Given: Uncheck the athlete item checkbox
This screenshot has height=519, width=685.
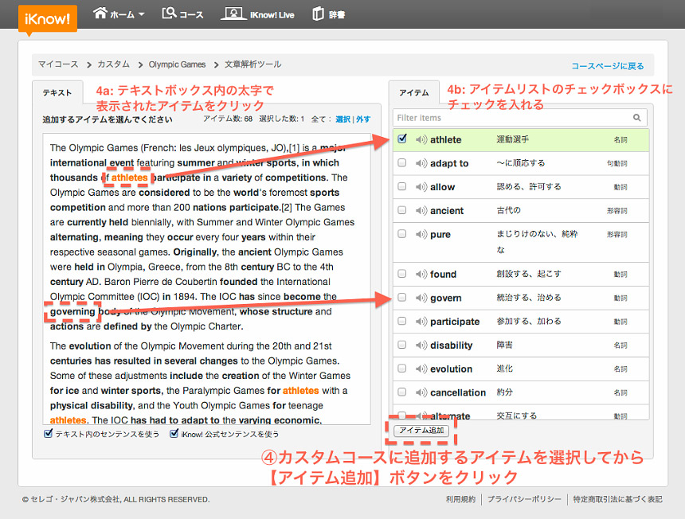Looking at the screenshot, I should pyautogui.click(x=402, y=139).
